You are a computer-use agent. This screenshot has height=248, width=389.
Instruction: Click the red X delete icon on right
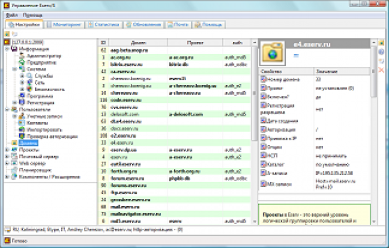382,70
